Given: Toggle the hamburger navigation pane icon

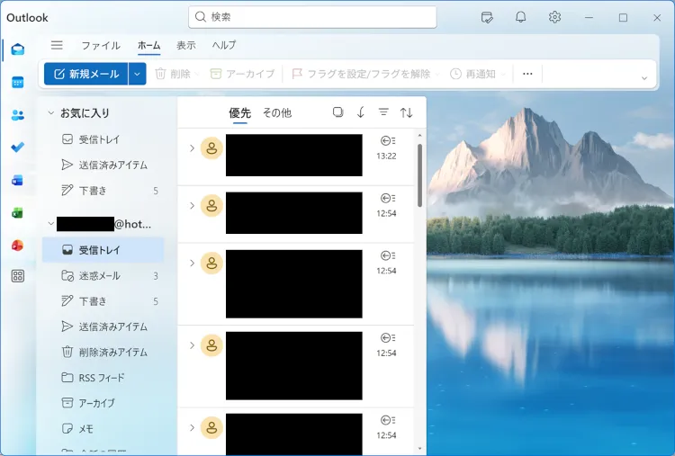Looking at the screenshot, I should tap(57, 45).
